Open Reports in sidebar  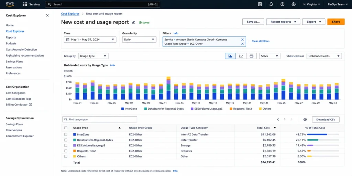(11, 37)
